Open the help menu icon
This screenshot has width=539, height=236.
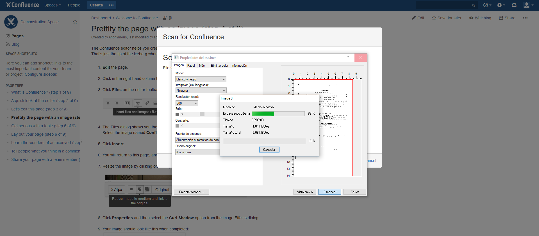click(487, 5)
